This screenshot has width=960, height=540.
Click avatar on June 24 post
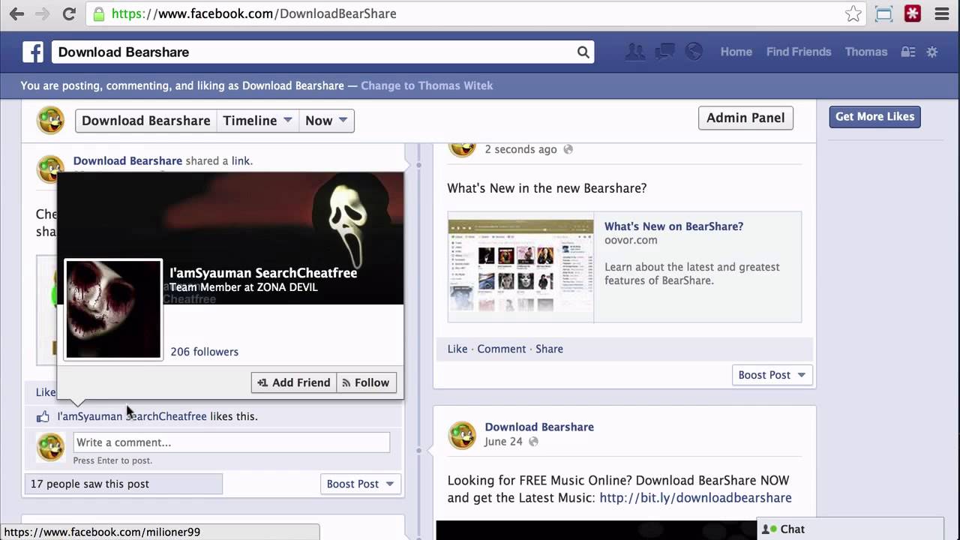pyautogui.click(x=463, y=435)
